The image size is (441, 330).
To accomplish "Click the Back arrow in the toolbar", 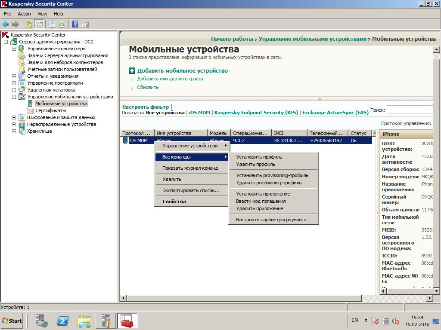I will click(x=6, y=24).
